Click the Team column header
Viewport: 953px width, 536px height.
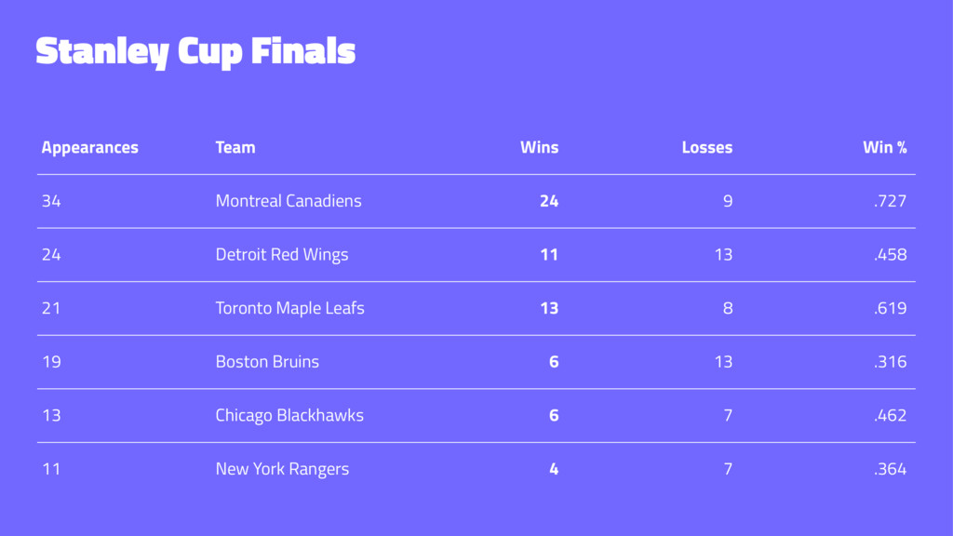(x=235, y=147)
